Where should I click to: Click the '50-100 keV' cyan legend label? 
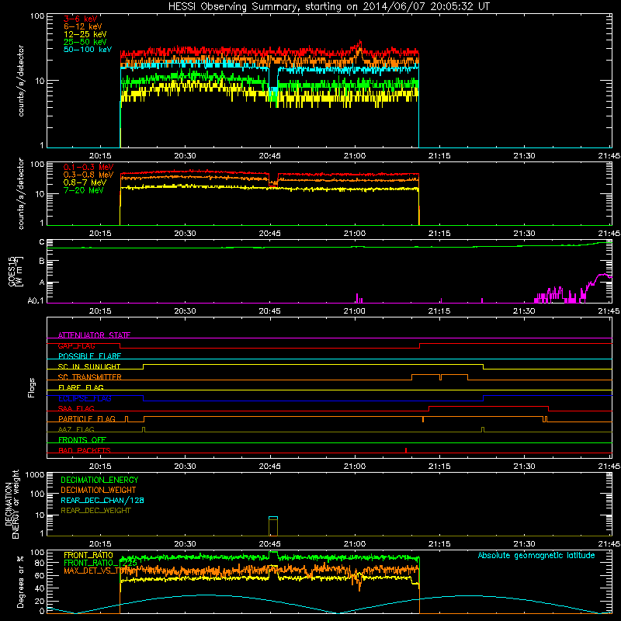[x=88, y=50]
